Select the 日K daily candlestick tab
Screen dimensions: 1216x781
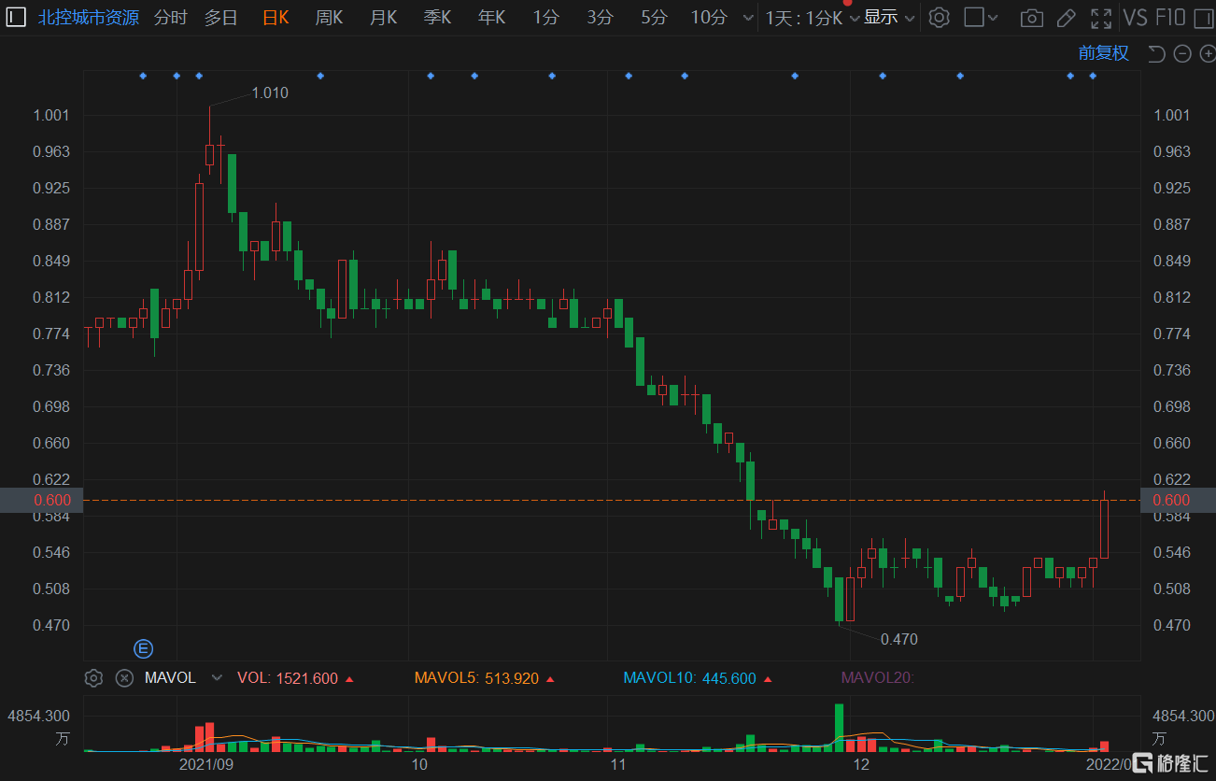276,18
